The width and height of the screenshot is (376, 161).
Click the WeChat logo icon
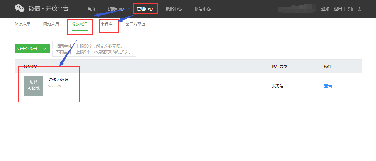coord(20,9)
